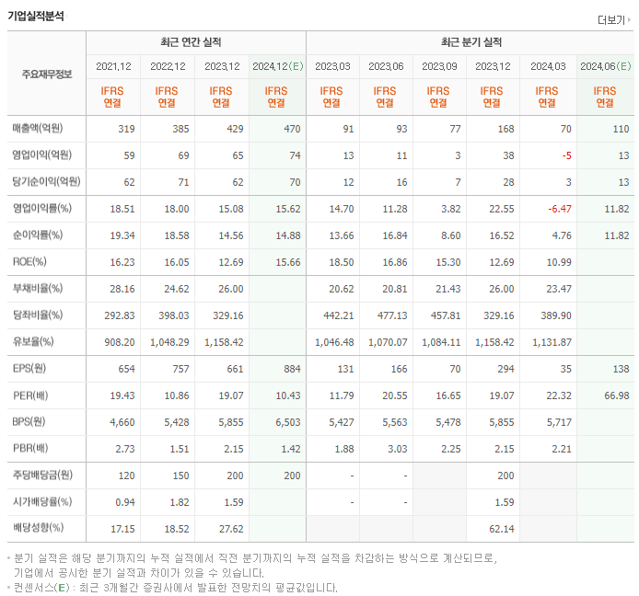Image resolution: width=639 pixels, height=596 pixels.
Task: Click the 2023.03 ROE value 18.50
Action: [x=342, y=262]
